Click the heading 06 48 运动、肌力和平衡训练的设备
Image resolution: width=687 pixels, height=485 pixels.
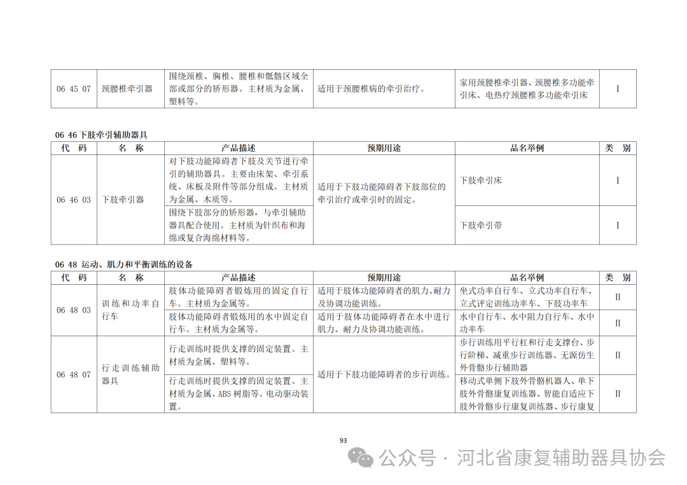(125, 264)
